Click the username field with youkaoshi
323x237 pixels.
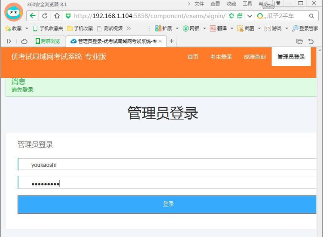click(167, 164)
